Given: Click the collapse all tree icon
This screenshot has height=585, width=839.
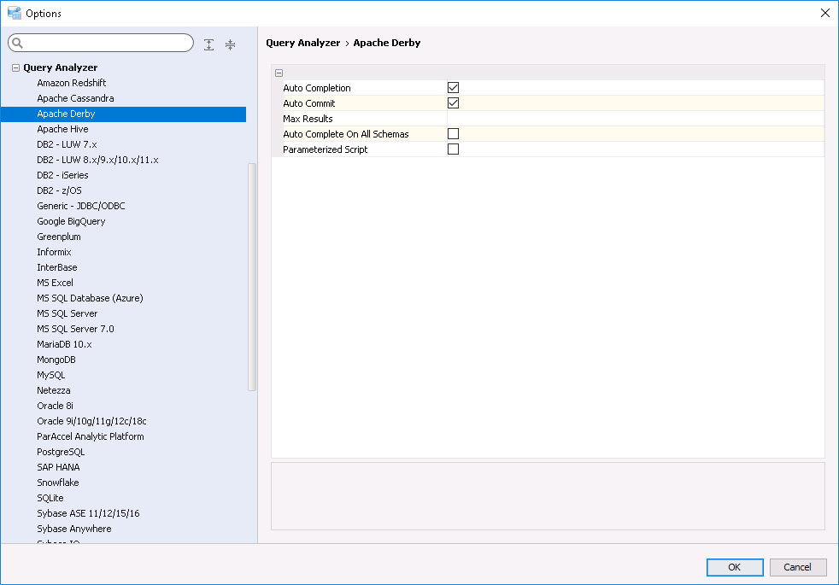Looking at the screenshot, I should [230, 44].
